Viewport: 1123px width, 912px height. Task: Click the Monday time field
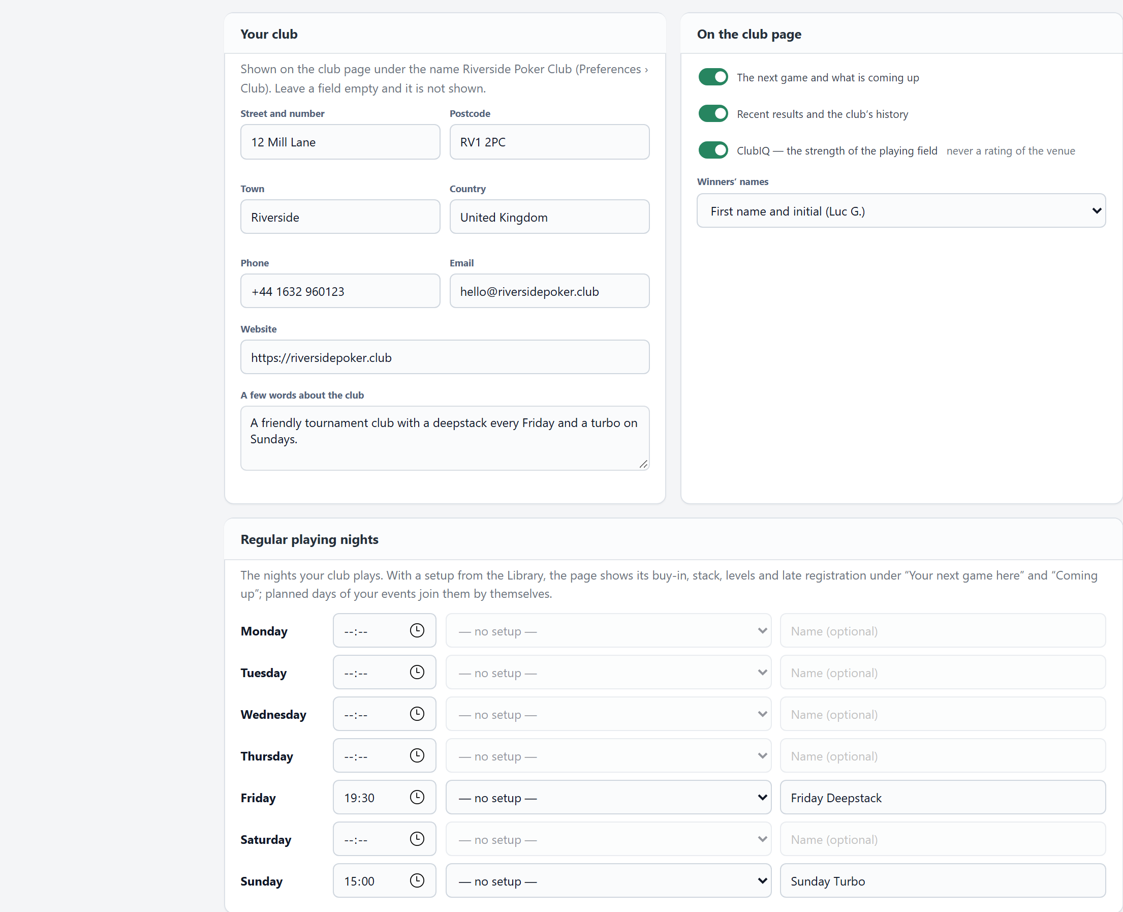click(384, 630)
